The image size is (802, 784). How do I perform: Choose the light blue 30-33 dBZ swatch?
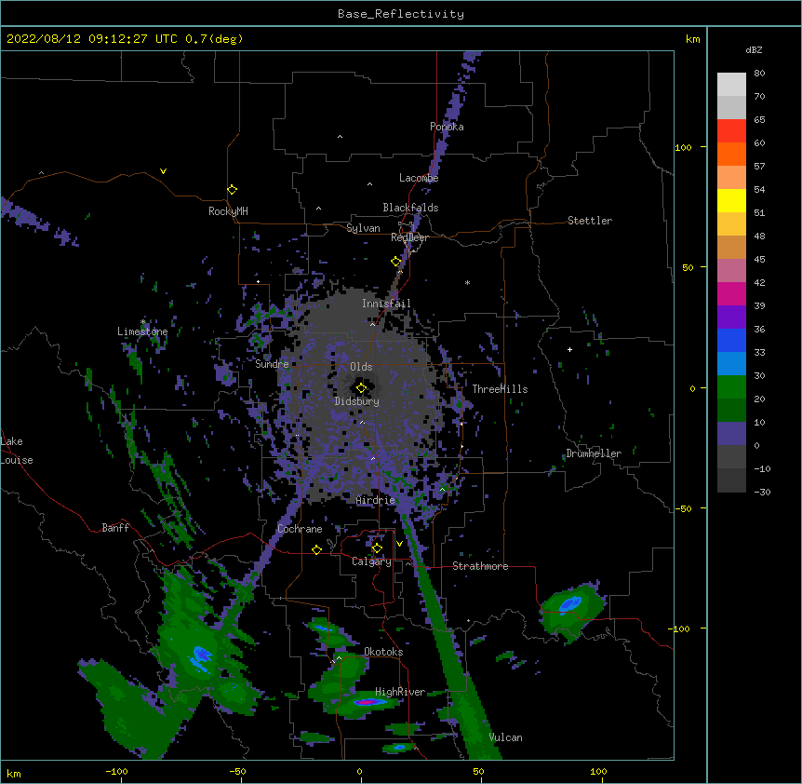pos(731,364)
